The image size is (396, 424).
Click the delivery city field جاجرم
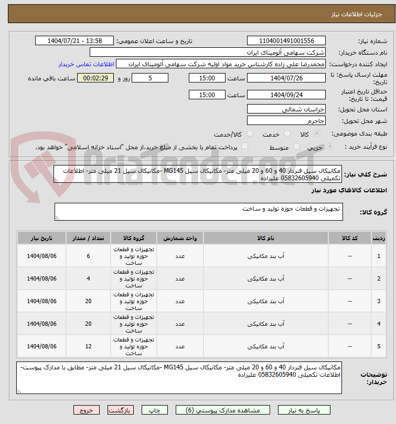pos(286,121)
